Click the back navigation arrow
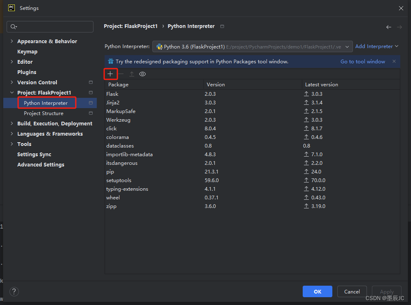This screenshot has height=305, width=411. [389, 27]
